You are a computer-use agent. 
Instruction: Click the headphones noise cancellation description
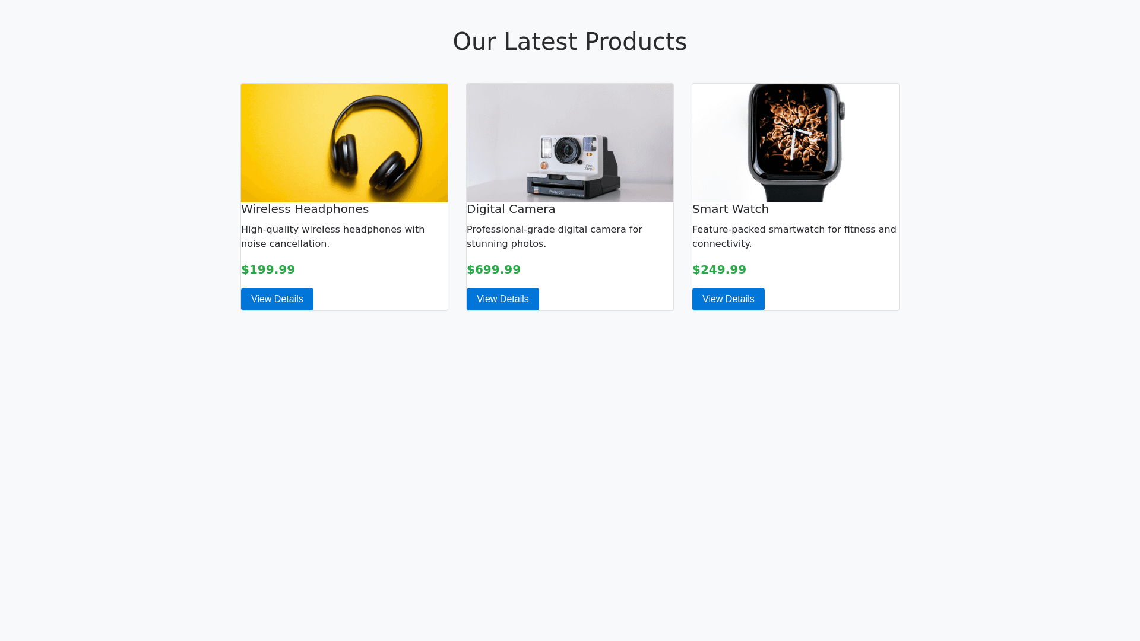332,236
